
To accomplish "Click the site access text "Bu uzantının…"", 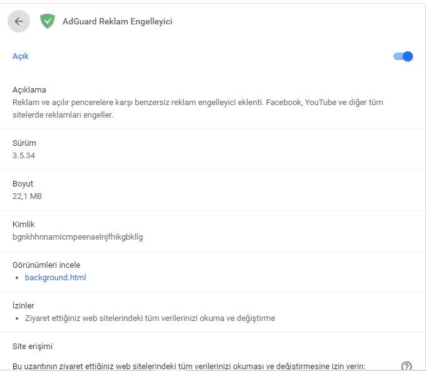I will click(188, 366).
